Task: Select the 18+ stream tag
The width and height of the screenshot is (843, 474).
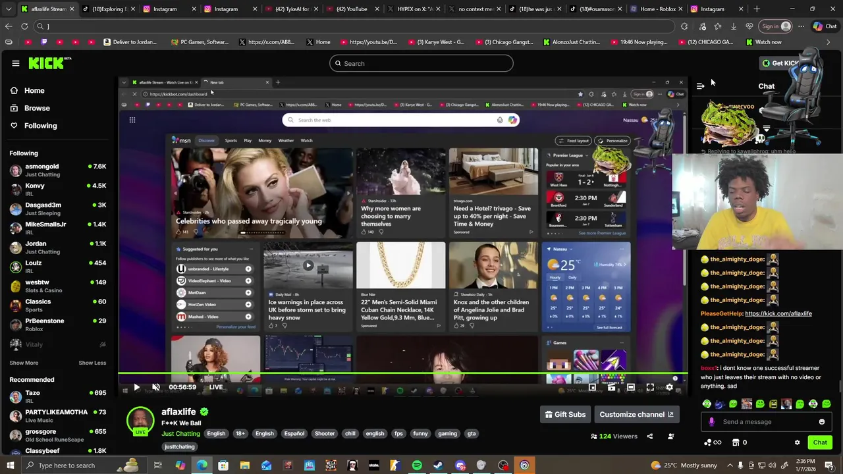Action: (240, 434)
